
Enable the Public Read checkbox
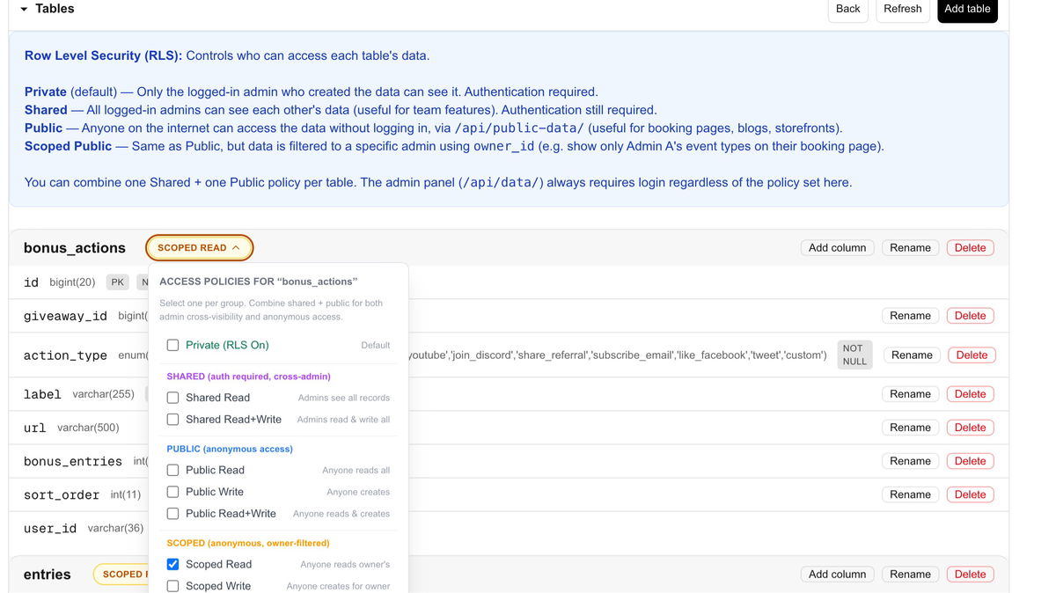pos(173,471)
